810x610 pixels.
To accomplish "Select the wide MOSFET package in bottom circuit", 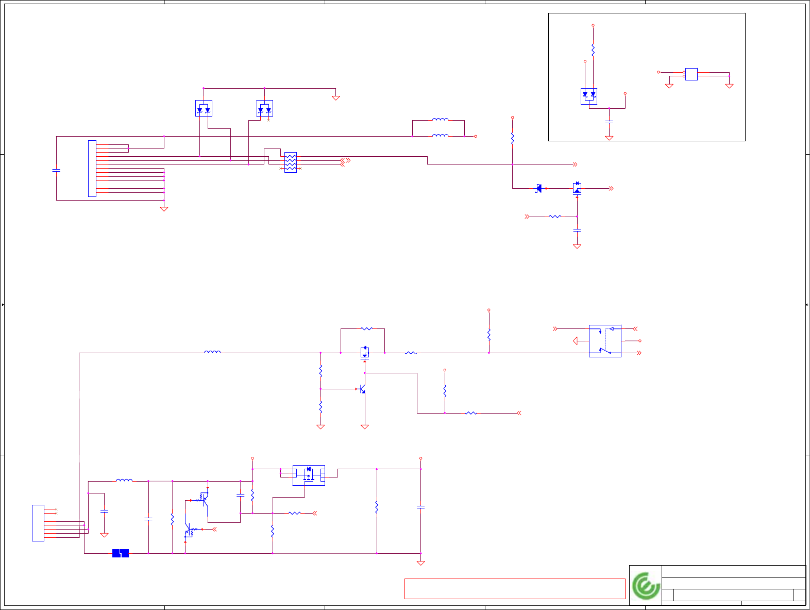I will [309, 475].
